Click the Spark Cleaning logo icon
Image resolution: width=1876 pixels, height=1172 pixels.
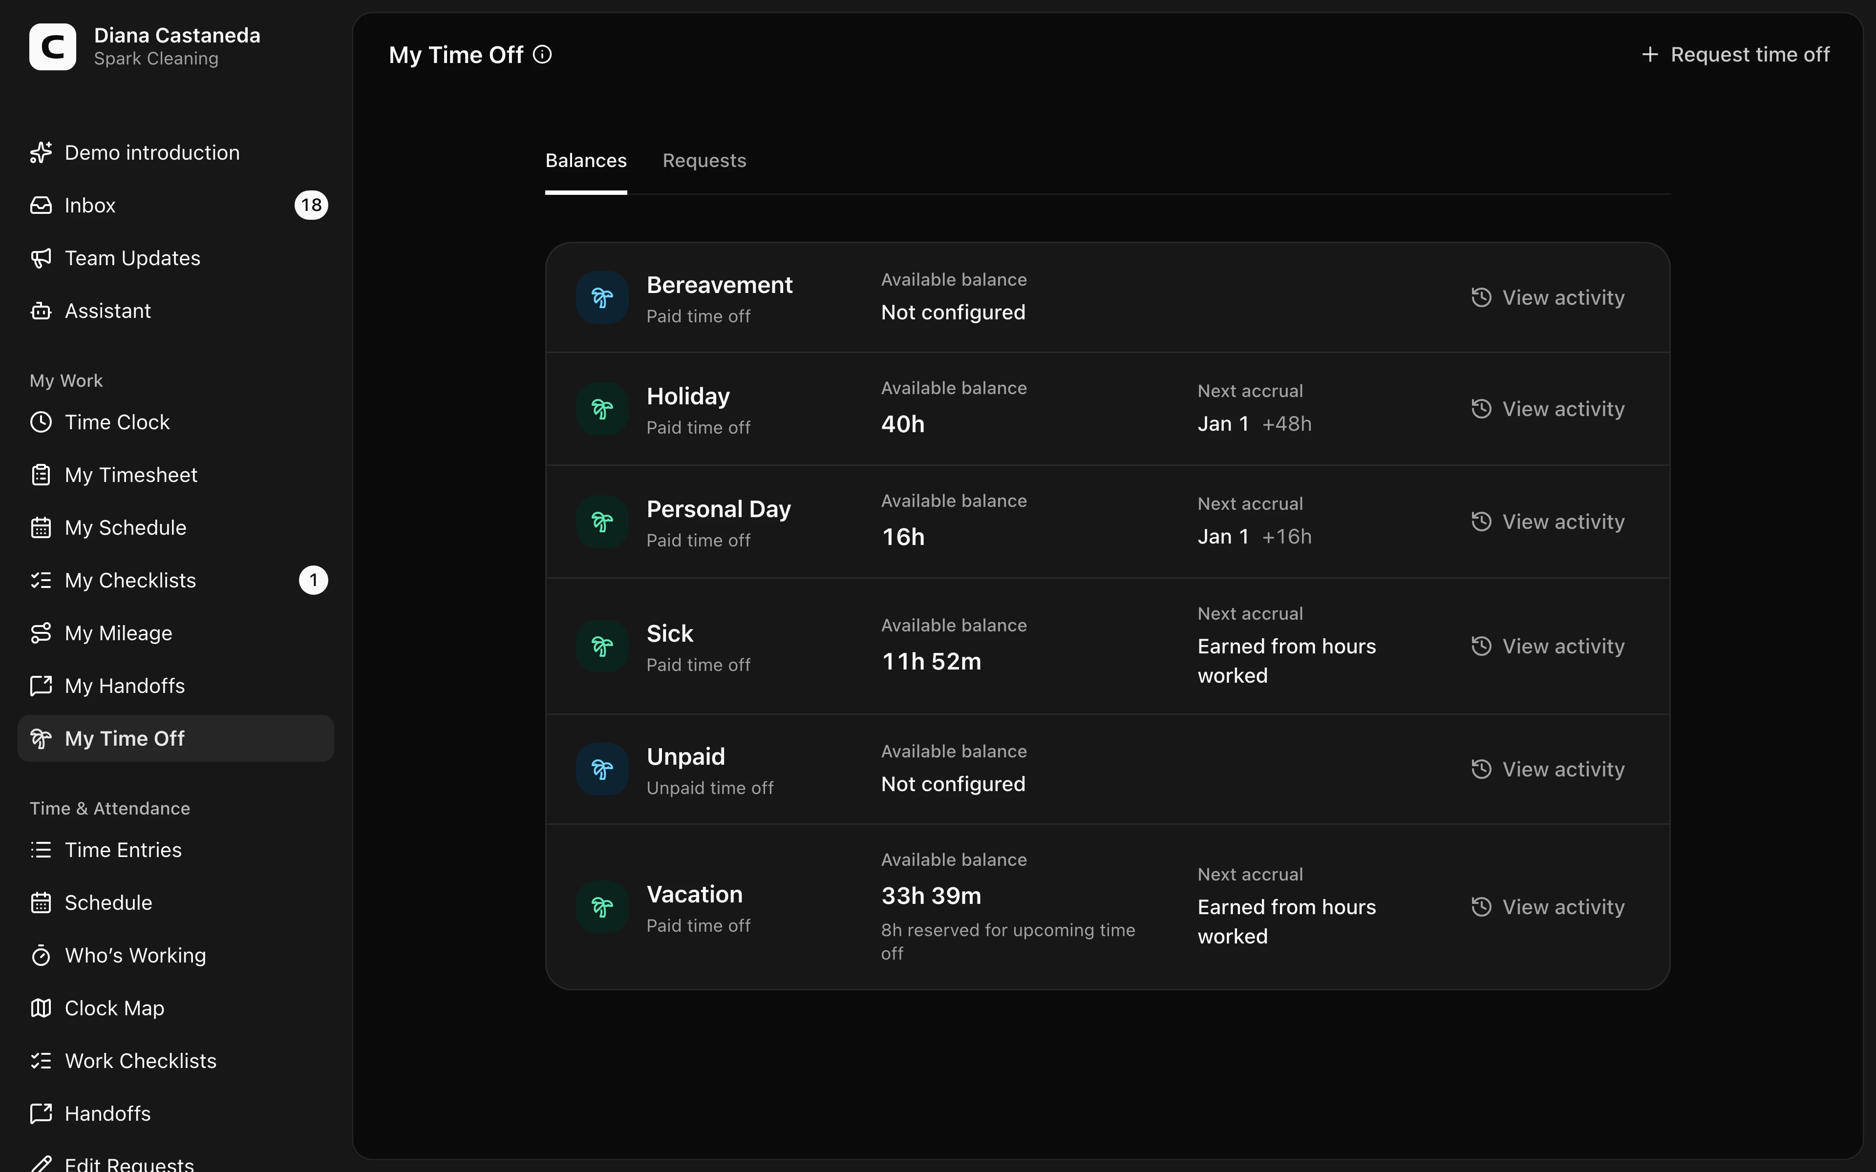pyautogui.click(x=53, y=46)
